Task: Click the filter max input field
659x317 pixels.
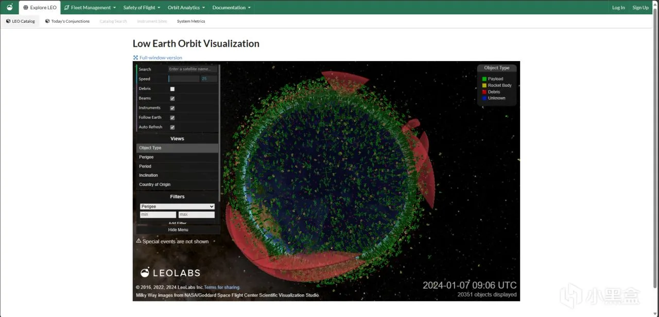Action: tap(197, 215)
